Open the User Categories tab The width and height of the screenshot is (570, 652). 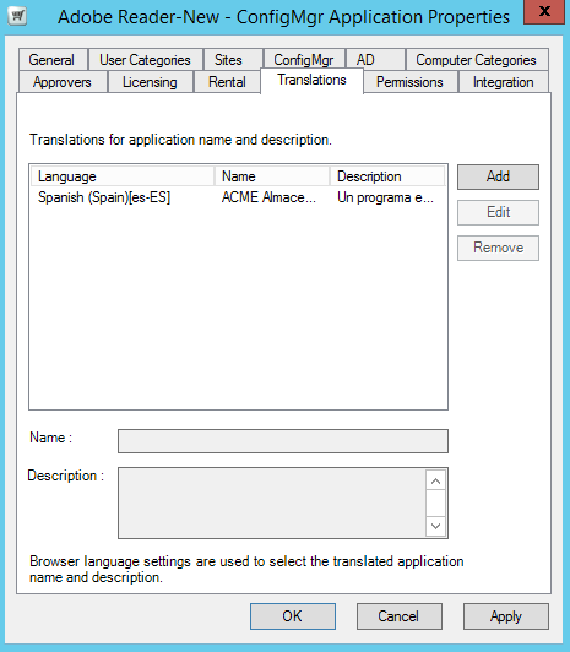point(145,60)
